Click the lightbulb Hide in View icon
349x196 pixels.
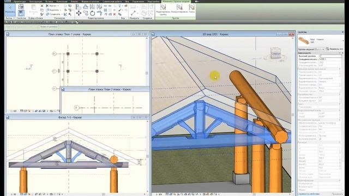tap(120, 6)
